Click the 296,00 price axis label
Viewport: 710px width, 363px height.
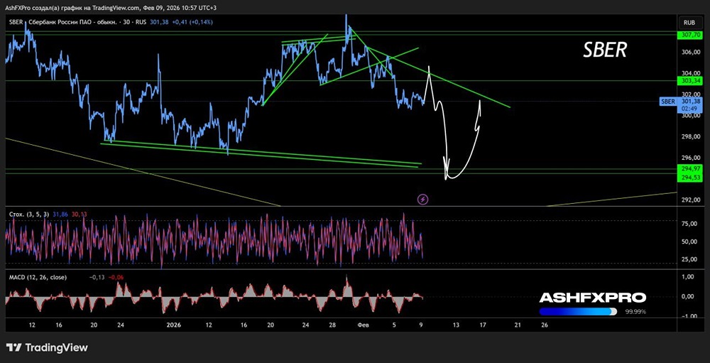689,158
